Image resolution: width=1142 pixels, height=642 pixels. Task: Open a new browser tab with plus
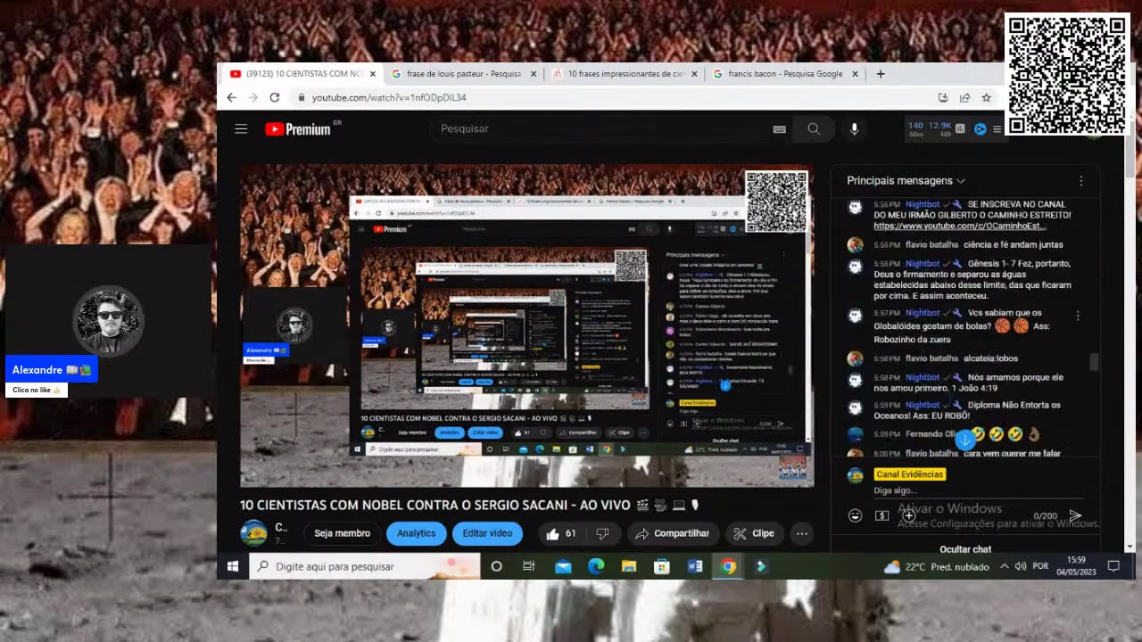pos(881,74)
